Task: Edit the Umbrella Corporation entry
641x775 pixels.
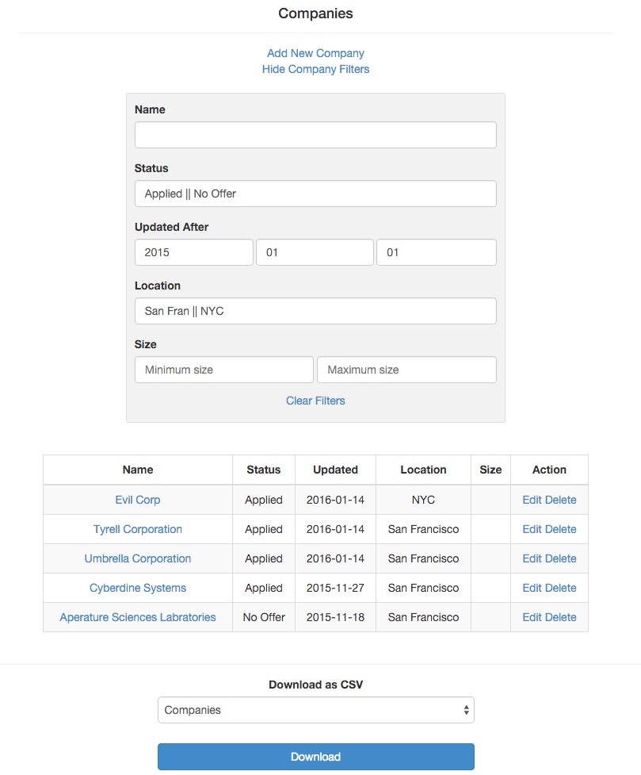Action: (532, 558)
